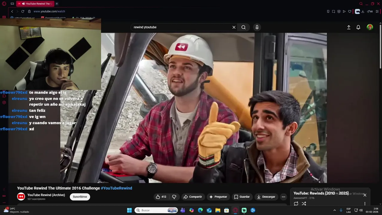Open the YouTube: Rewinds (2010 - 2025) playlist title
Viewport: 382px width, 215px height.
(321, 193)
